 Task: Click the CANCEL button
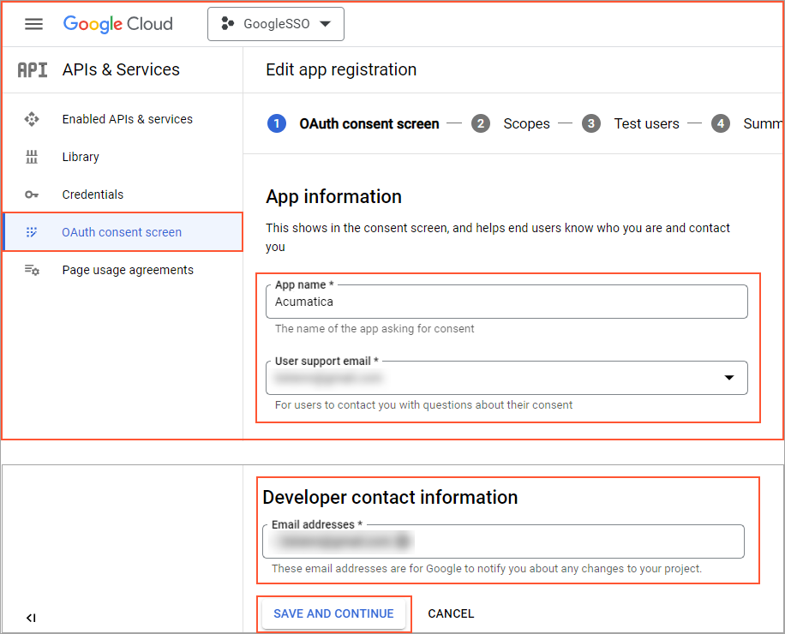(451, 613)
